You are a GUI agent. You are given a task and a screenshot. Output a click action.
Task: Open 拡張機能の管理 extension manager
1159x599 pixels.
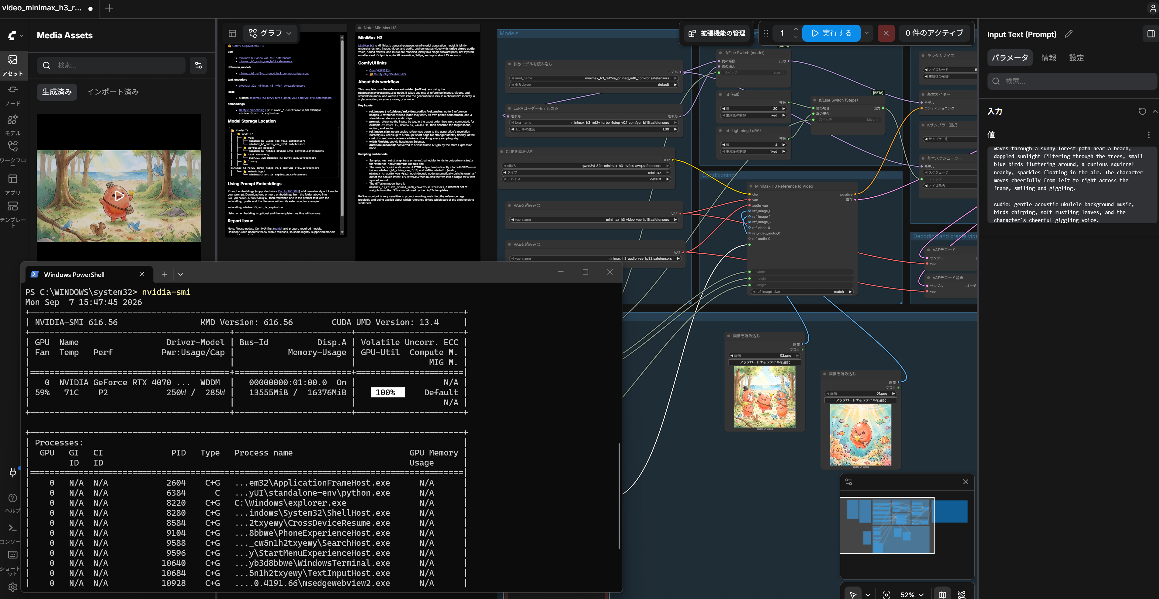coord(717,33)
